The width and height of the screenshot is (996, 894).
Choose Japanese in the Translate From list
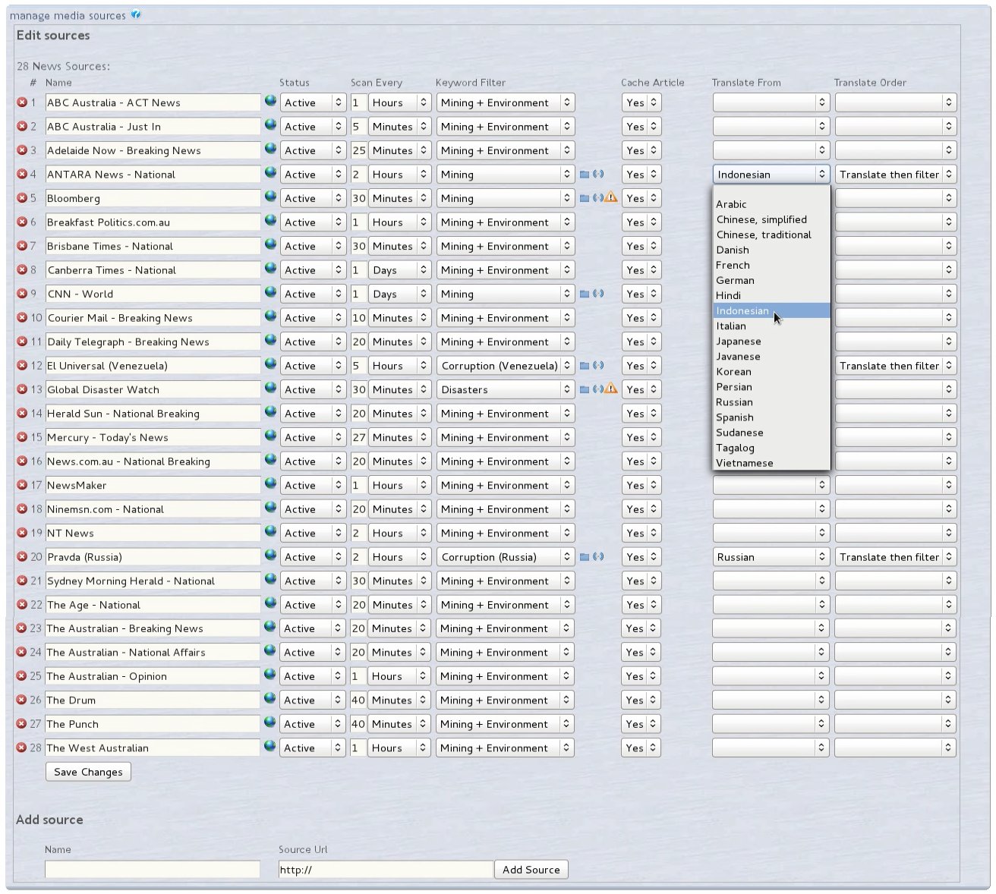point(738,342)
